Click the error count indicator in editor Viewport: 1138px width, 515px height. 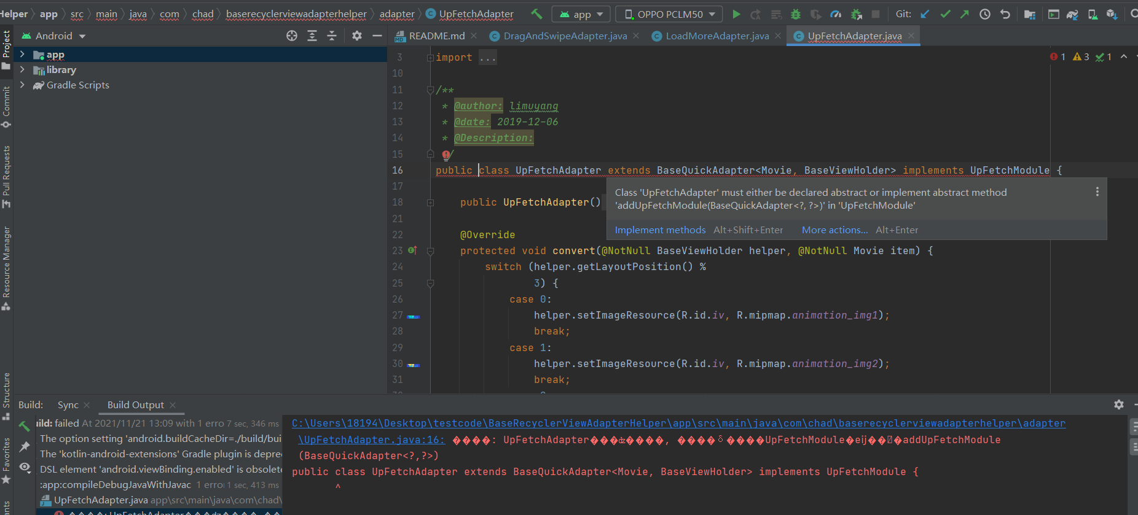coord(1058,56)
